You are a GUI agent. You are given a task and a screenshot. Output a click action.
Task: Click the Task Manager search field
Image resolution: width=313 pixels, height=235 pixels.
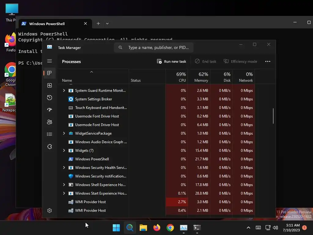(x=154, y=47)
